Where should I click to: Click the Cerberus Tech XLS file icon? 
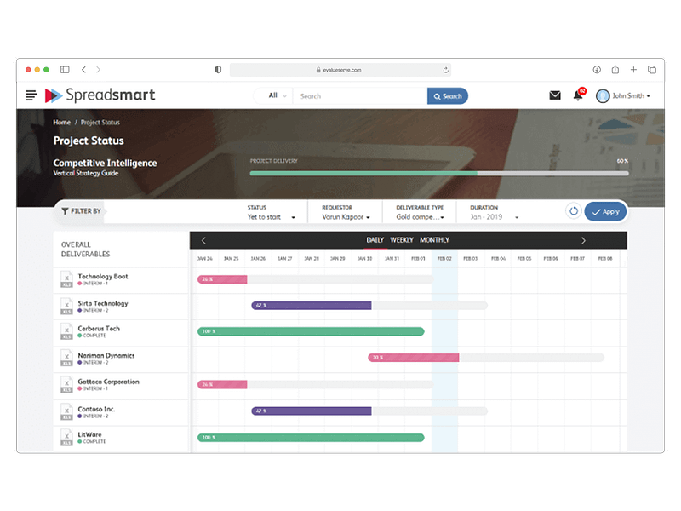point(66,332)
